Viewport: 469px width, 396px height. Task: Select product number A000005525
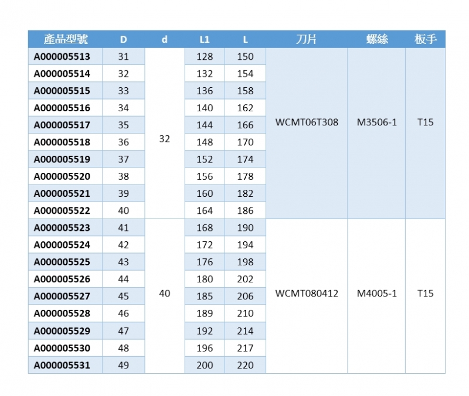pyautogui.click(x=62, y=262)
